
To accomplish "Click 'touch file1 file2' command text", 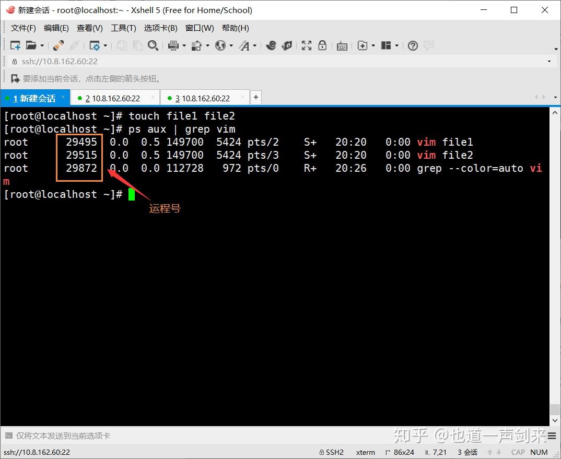I will 182,116.
